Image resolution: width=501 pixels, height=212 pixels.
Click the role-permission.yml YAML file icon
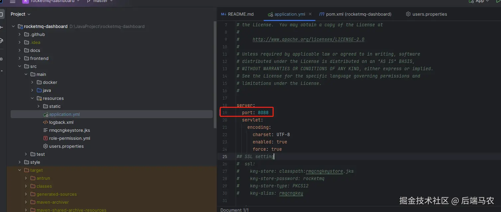point(46,138)
